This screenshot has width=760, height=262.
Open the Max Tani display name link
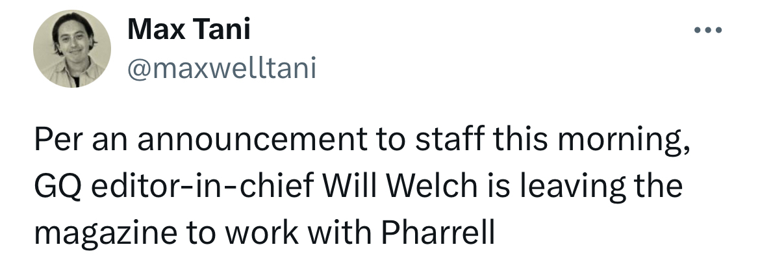click(x=189, y=30)
